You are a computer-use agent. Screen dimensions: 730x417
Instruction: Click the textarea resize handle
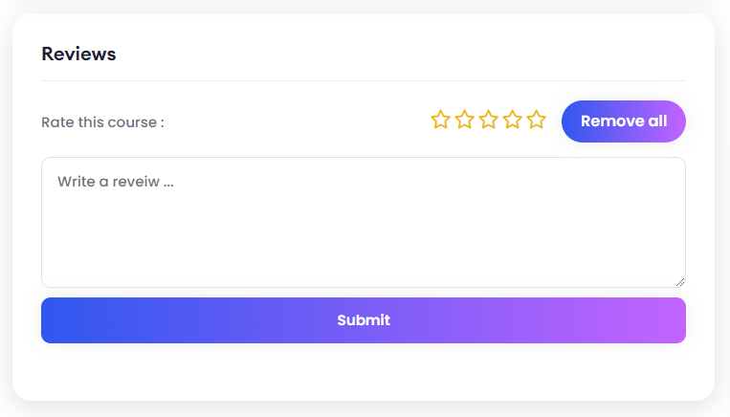pos(680,281)
